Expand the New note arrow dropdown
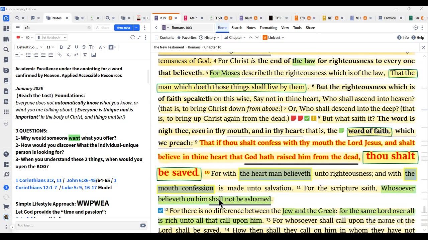The image size is (428, 240). pyautogui.click(x=136, y=28)
